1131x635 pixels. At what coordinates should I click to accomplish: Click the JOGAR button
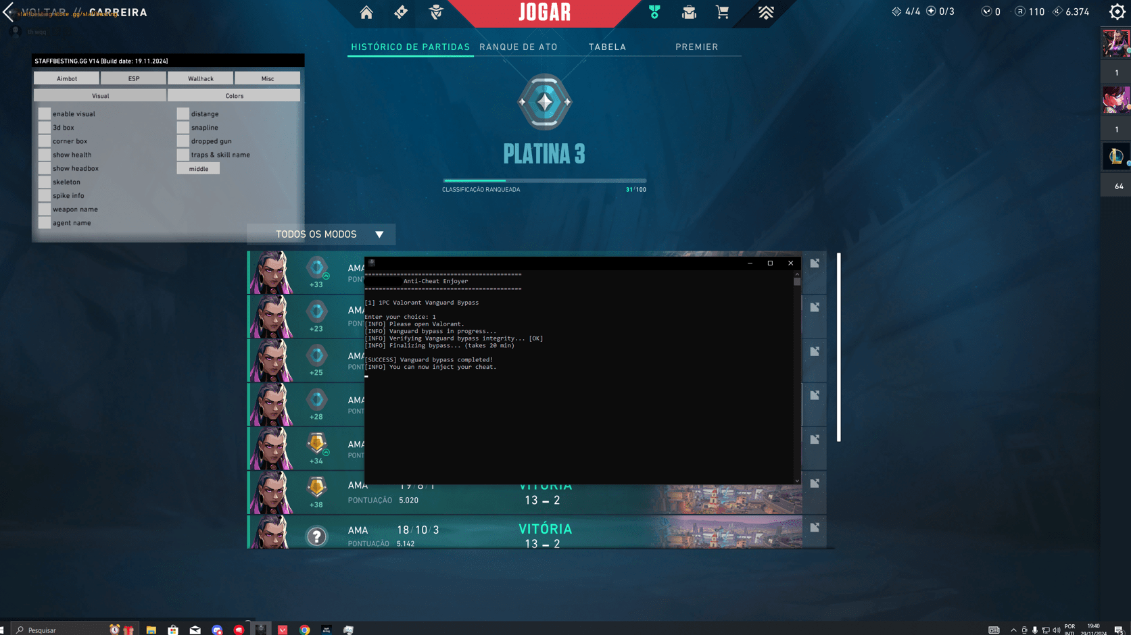544,13
